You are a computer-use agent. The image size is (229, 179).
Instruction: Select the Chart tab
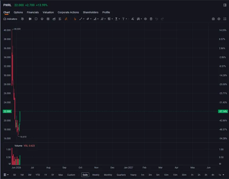tap(7, 12)
